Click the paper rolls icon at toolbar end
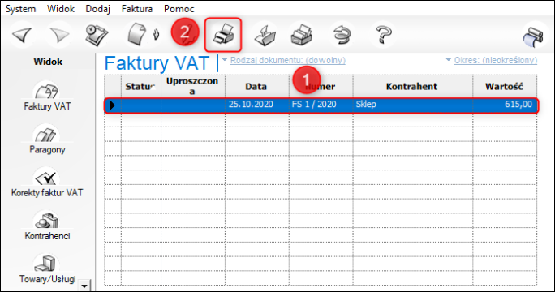555x292 pixels. pyautogui.click(x=533, y=36)
